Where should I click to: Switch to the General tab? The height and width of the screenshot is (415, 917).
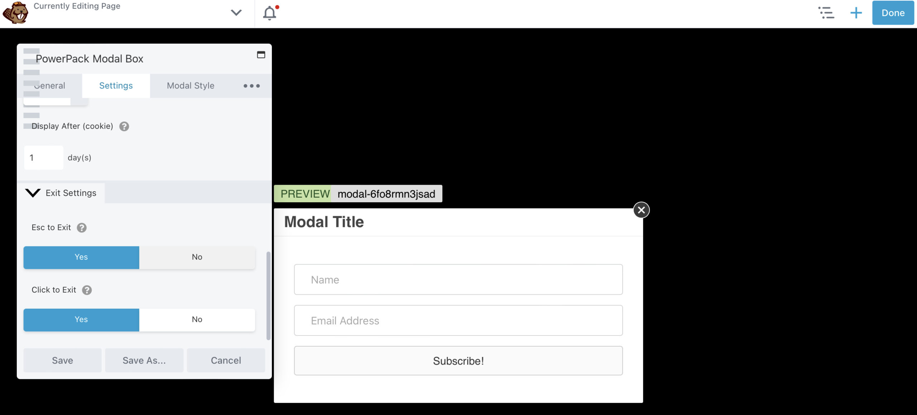click(x=50, y=86)
